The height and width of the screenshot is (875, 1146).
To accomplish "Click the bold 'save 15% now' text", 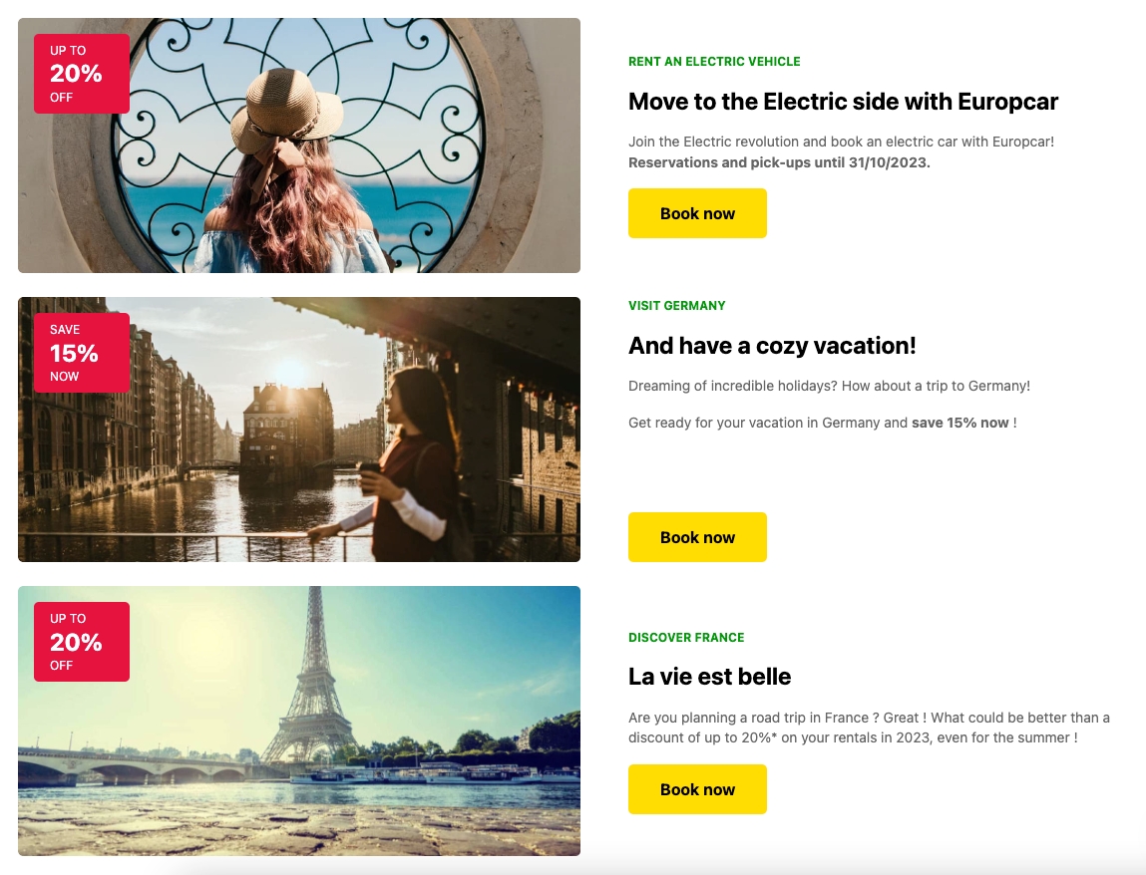I will 959,423.
